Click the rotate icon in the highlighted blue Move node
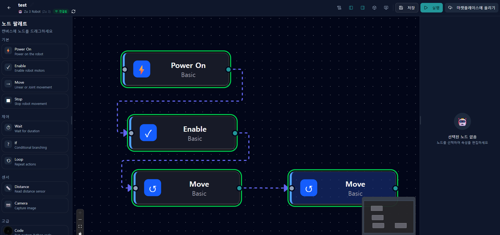 (x=309, y=188)
